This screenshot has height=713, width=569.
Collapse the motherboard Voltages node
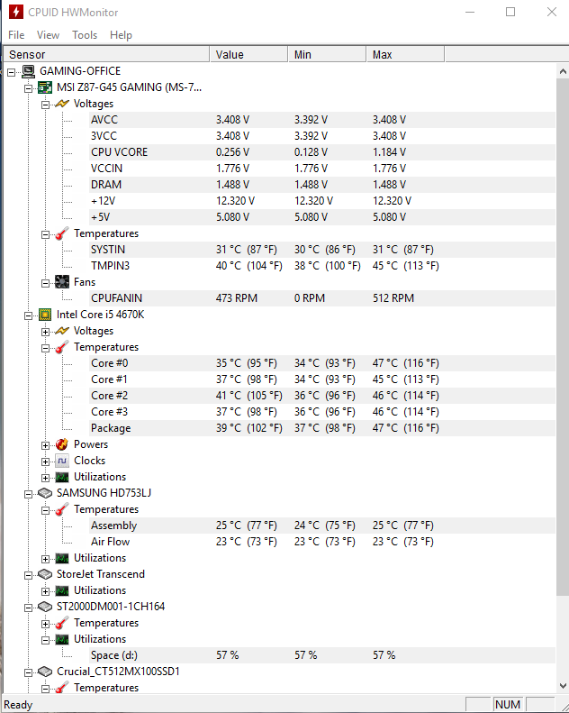pos(45,105)
